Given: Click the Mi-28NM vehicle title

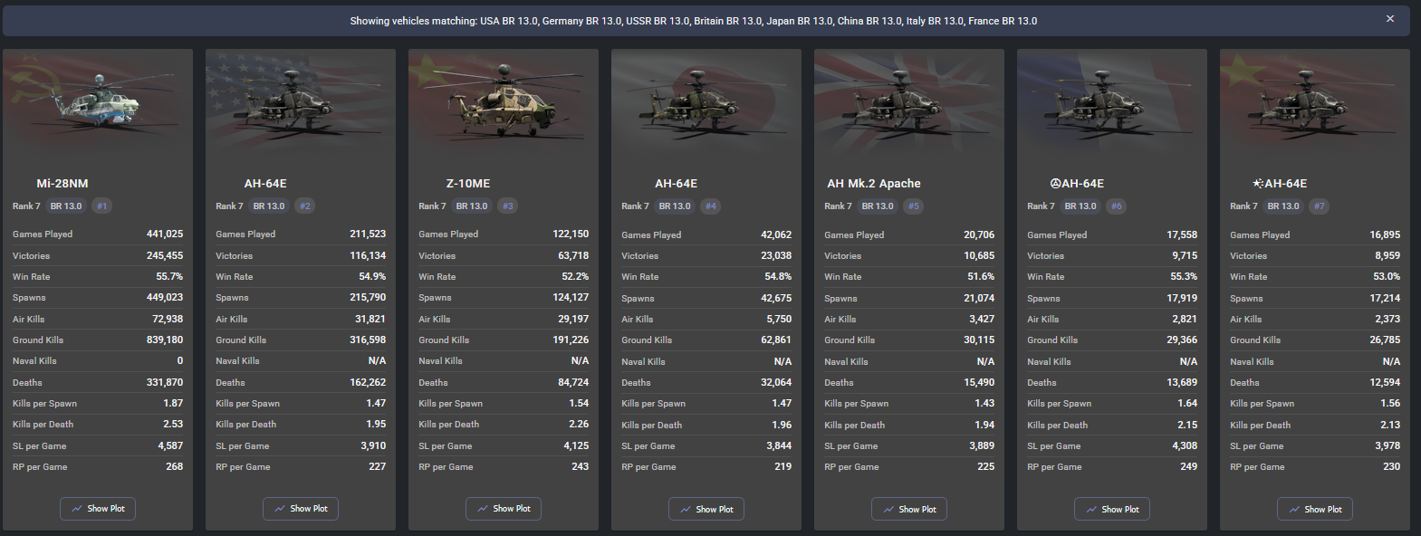Looking at the screenshot, I should coord(62,183).
